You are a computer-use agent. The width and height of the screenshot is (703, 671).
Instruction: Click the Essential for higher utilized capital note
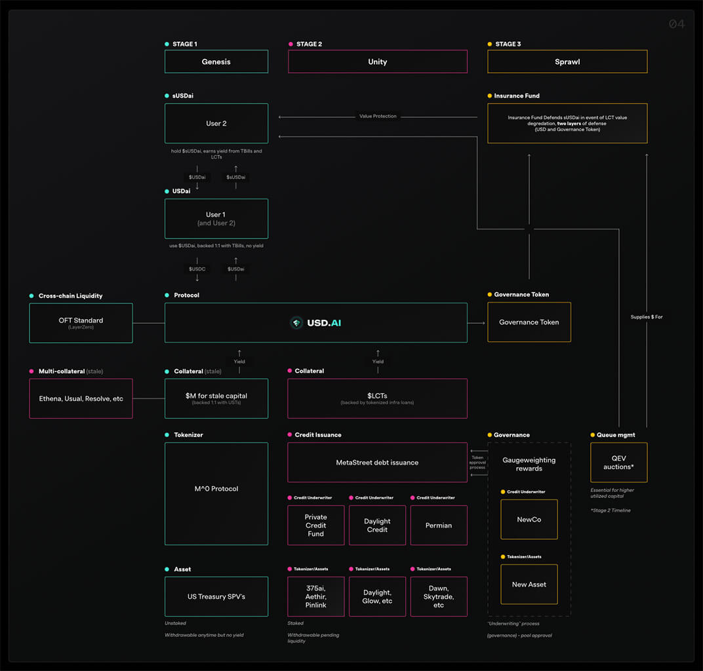(612, 493)
